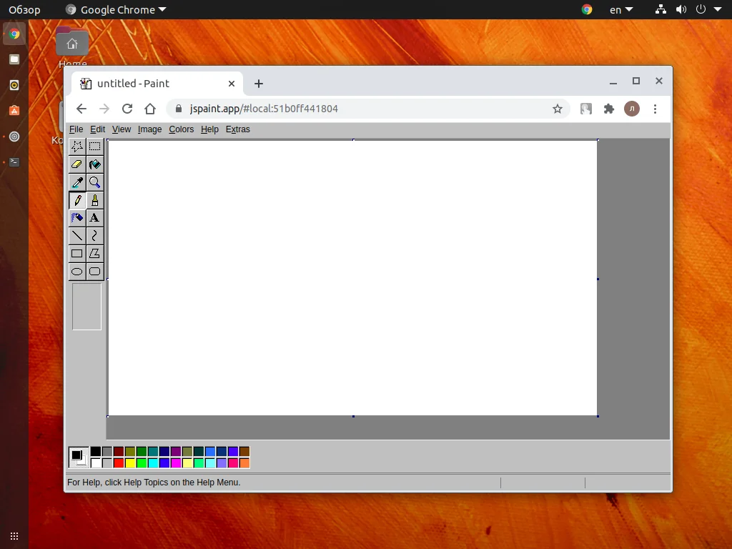Screen dimensions: 732x549
Task: Select the Magnifier tool
Action: point(94,182)
